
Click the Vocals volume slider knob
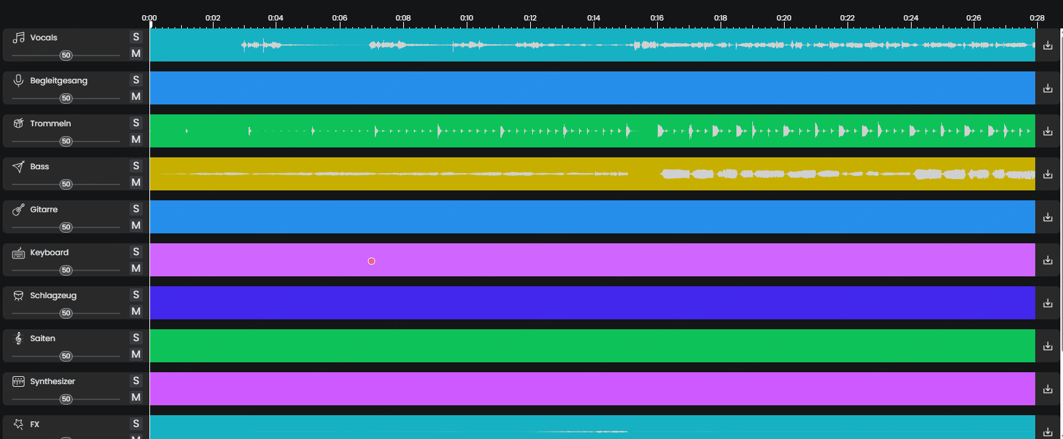click(66, 56)
